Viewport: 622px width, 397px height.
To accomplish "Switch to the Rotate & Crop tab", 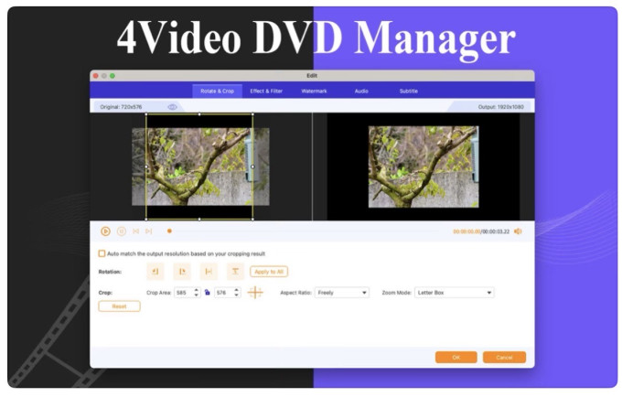I will 217,91.
